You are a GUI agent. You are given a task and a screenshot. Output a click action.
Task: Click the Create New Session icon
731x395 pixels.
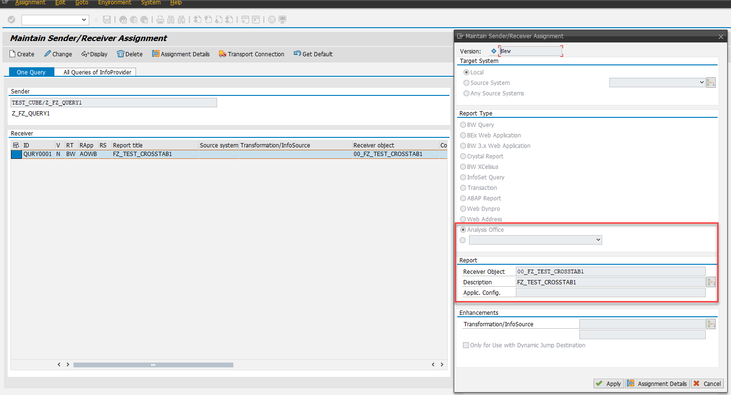point(245,20)
